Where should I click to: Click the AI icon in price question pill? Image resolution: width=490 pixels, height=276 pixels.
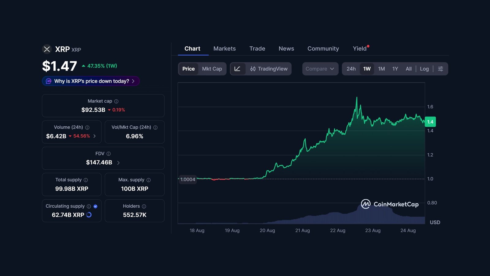click(49, 81)
